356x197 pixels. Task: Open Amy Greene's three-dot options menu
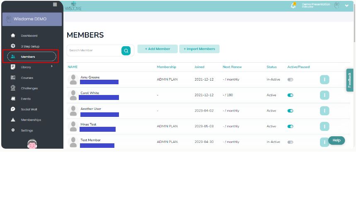coord(325,79)
